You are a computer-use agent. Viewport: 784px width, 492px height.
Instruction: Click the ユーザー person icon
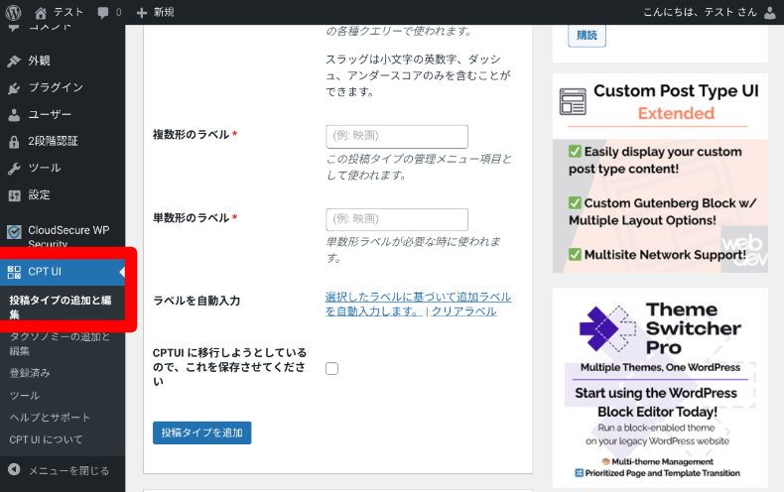click(x=14, y=115)
